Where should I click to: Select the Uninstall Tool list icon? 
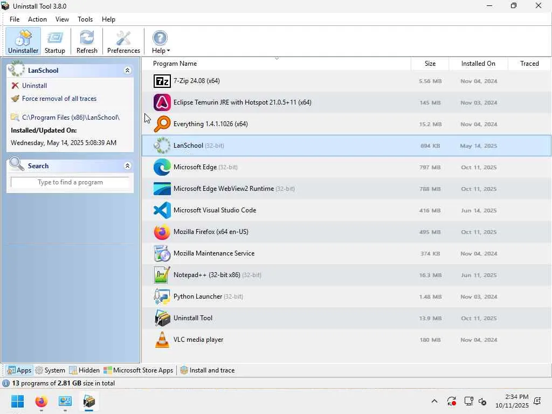click(x=162, y=318)
